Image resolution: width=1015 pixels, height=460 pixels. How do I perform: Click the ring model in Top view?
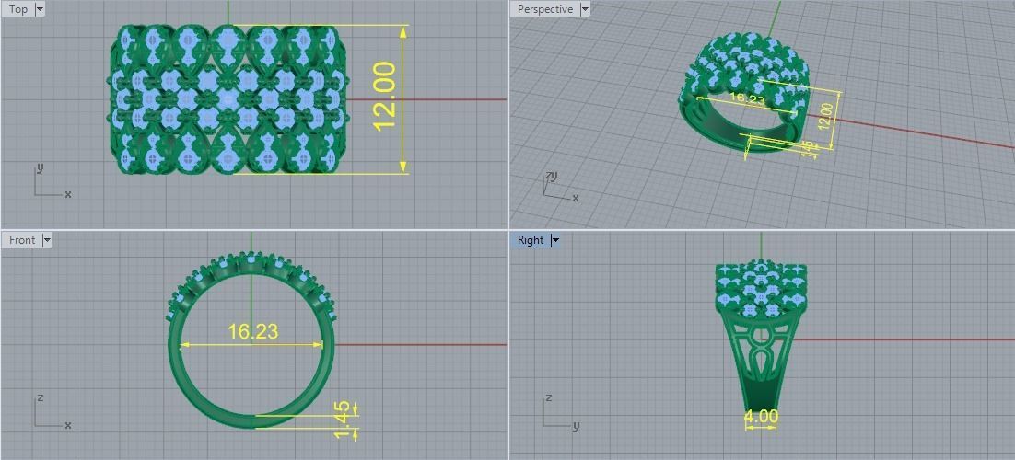point(227,99)
